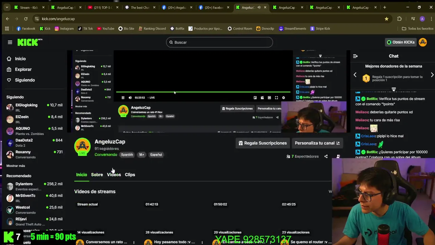The width and height of the screenshot is (435, 245).
Task: Click 'Personaliza tu canal' button below player
Action: point(317,143)
